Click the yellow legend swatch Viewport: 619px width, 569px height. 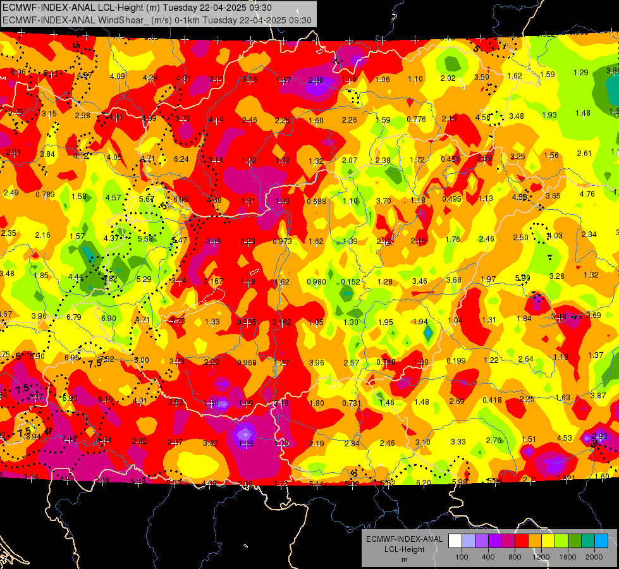tap(548, 541)
